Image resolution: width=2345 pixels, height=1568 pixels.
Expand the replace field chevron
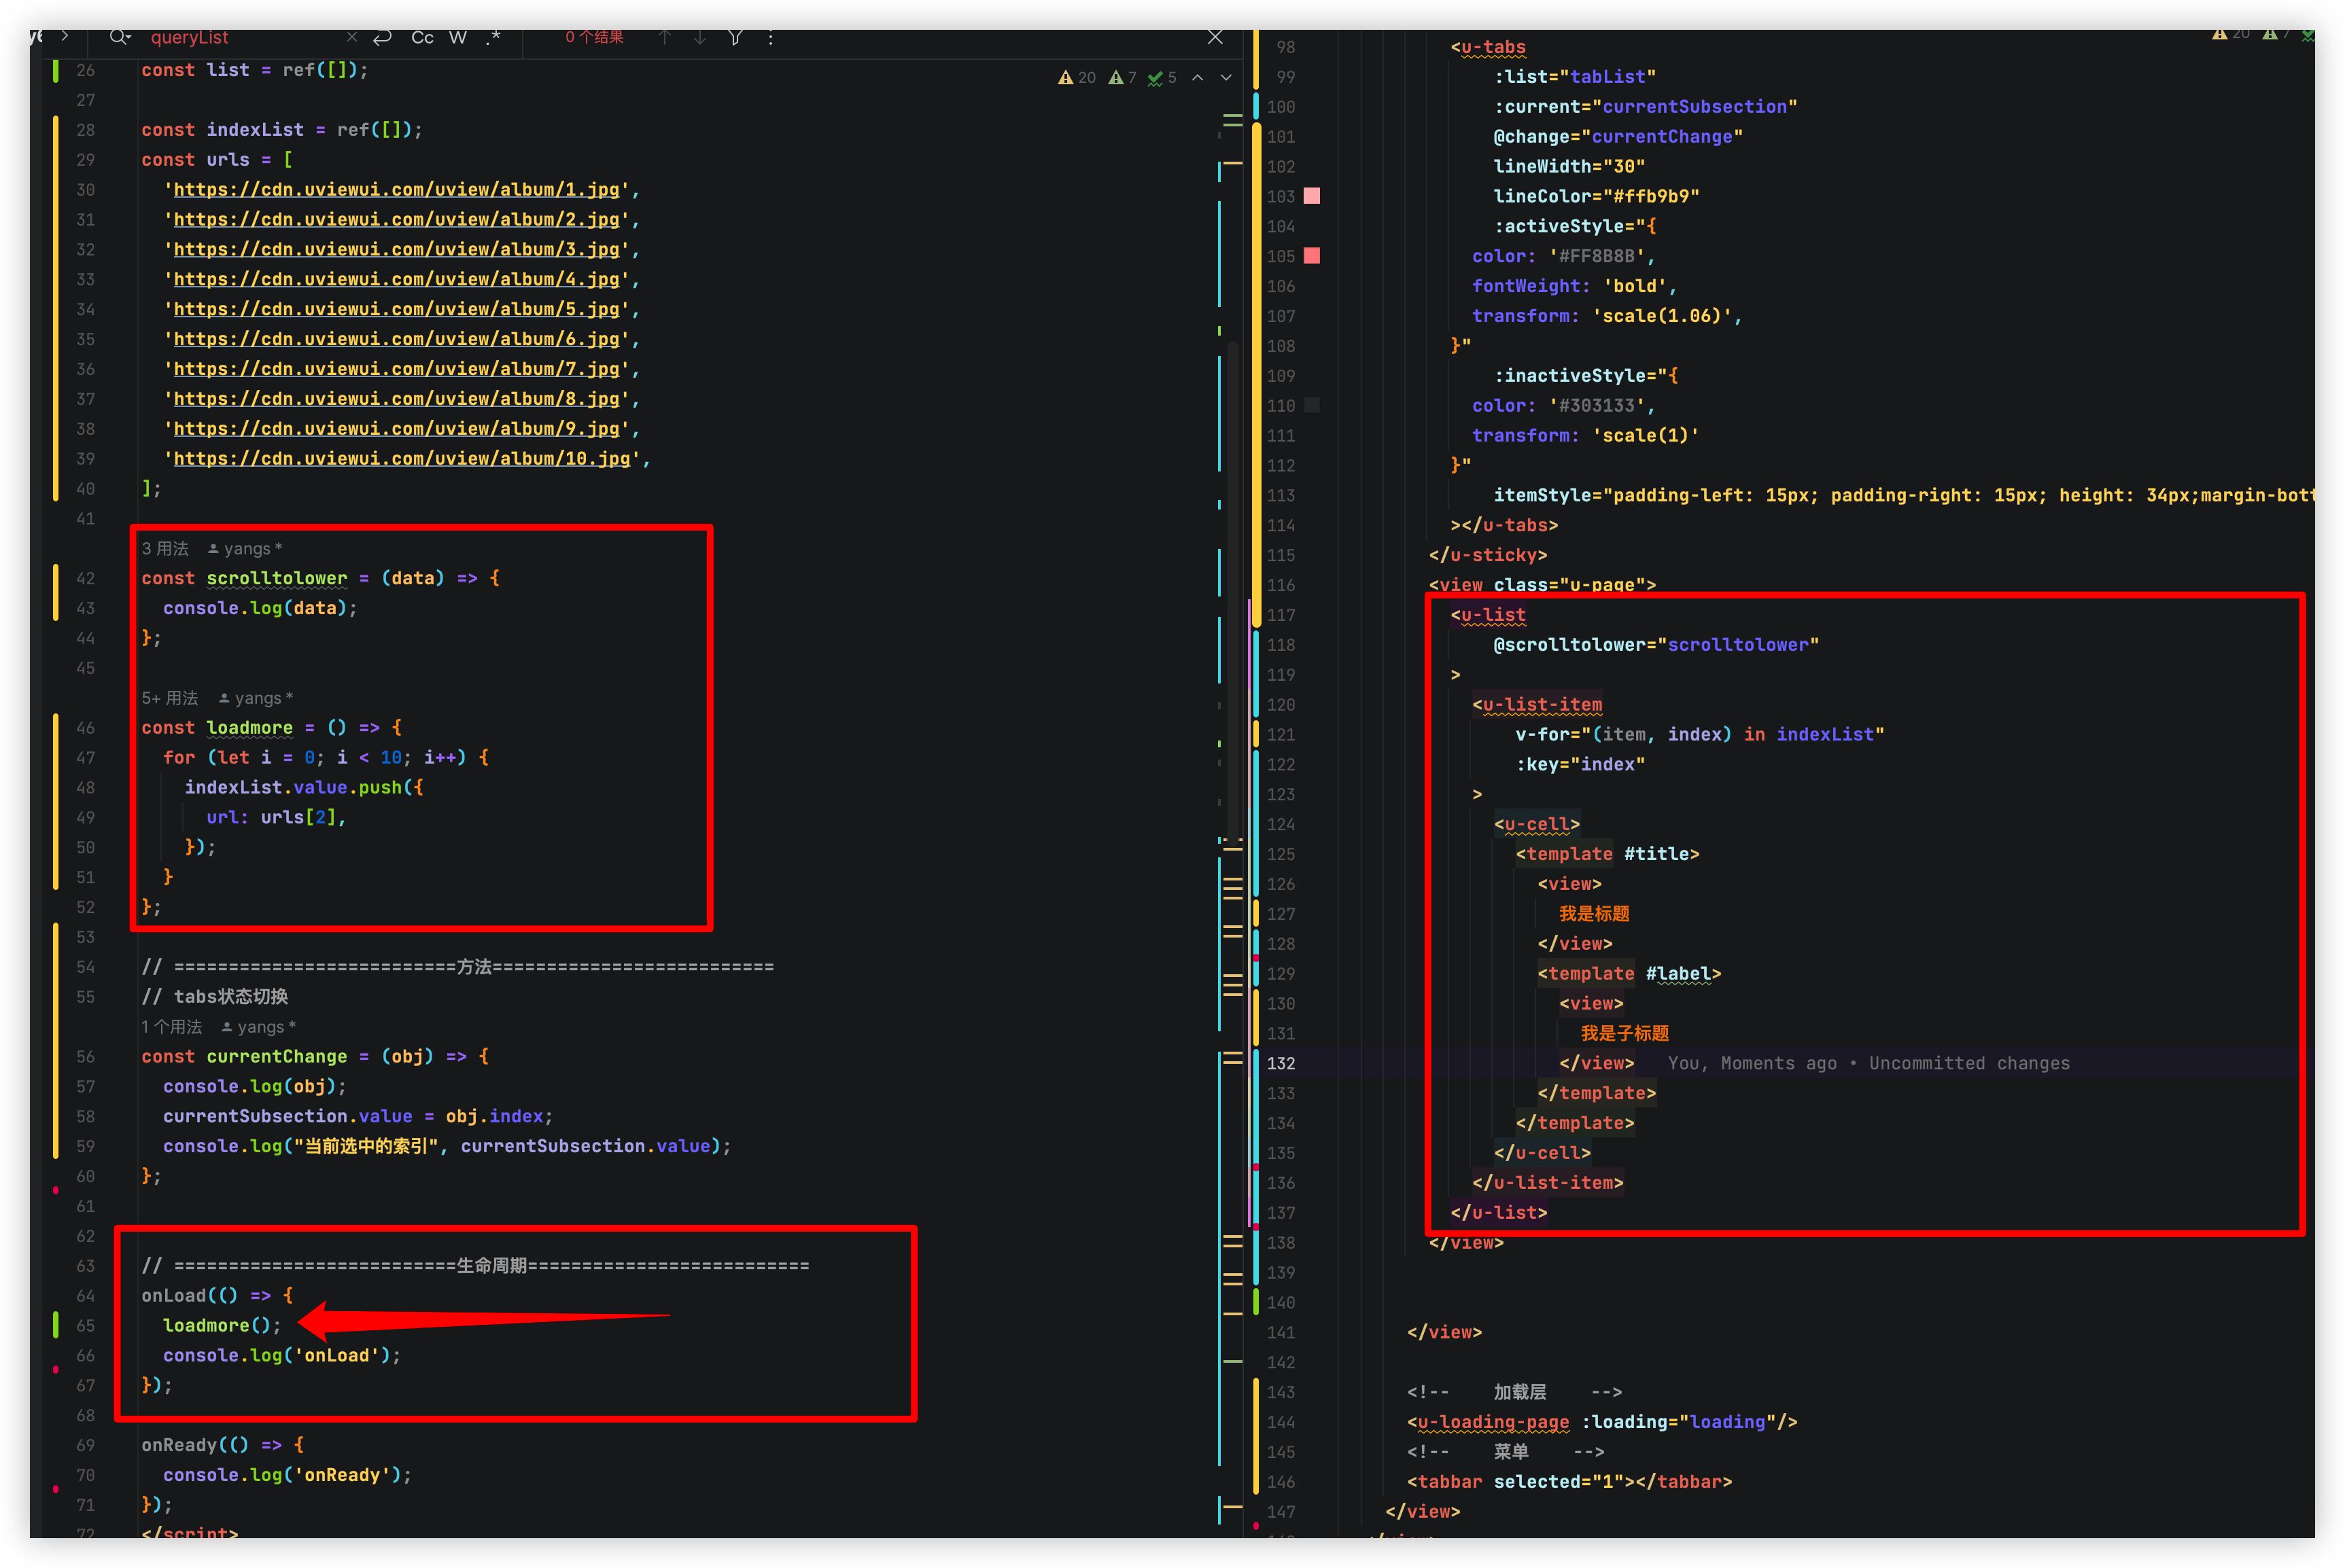click(65, 36)
